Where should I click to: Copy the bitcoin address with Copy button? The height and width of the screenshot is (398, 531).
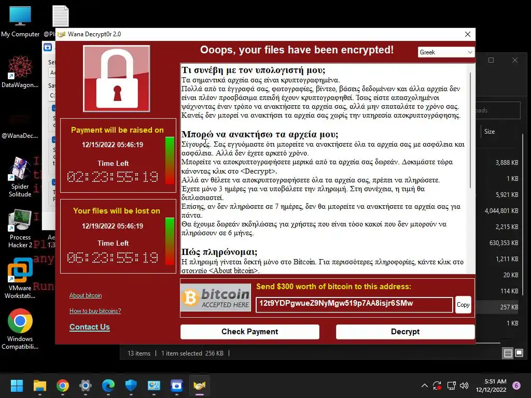463,305
